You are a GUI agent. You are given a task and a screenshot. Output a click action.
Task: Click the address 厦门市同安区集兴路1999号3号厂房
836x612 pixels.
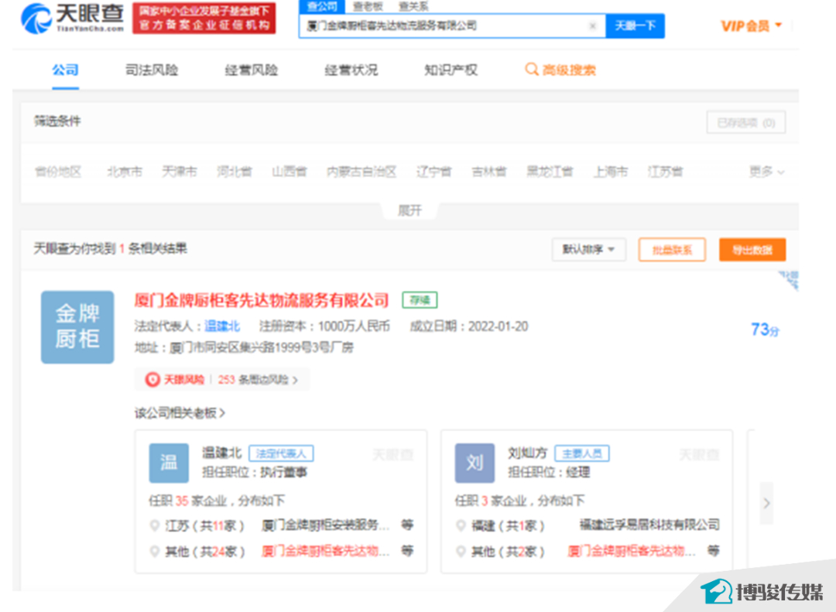click(262, 347)
